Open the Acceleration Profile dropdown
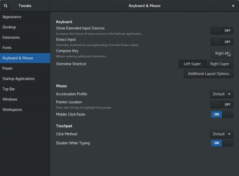Image resolution: width=239 pixels, height=176 pixels. [x=222, y=94]
